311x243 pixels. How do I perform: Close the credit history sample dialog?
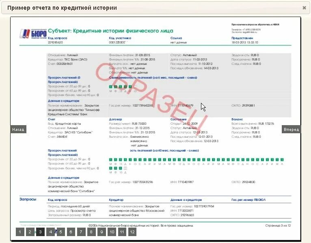[x=304, y=8]
